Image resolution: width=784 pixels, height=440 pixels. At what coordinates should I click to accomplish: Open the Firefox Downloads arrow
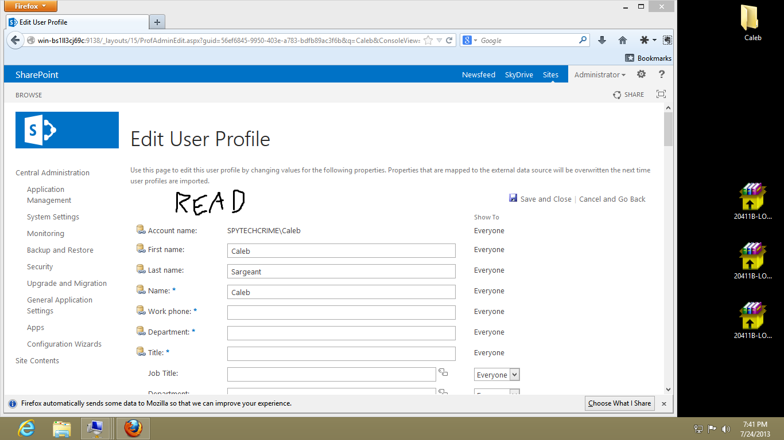pyautogui.click(x=602, y=40)
